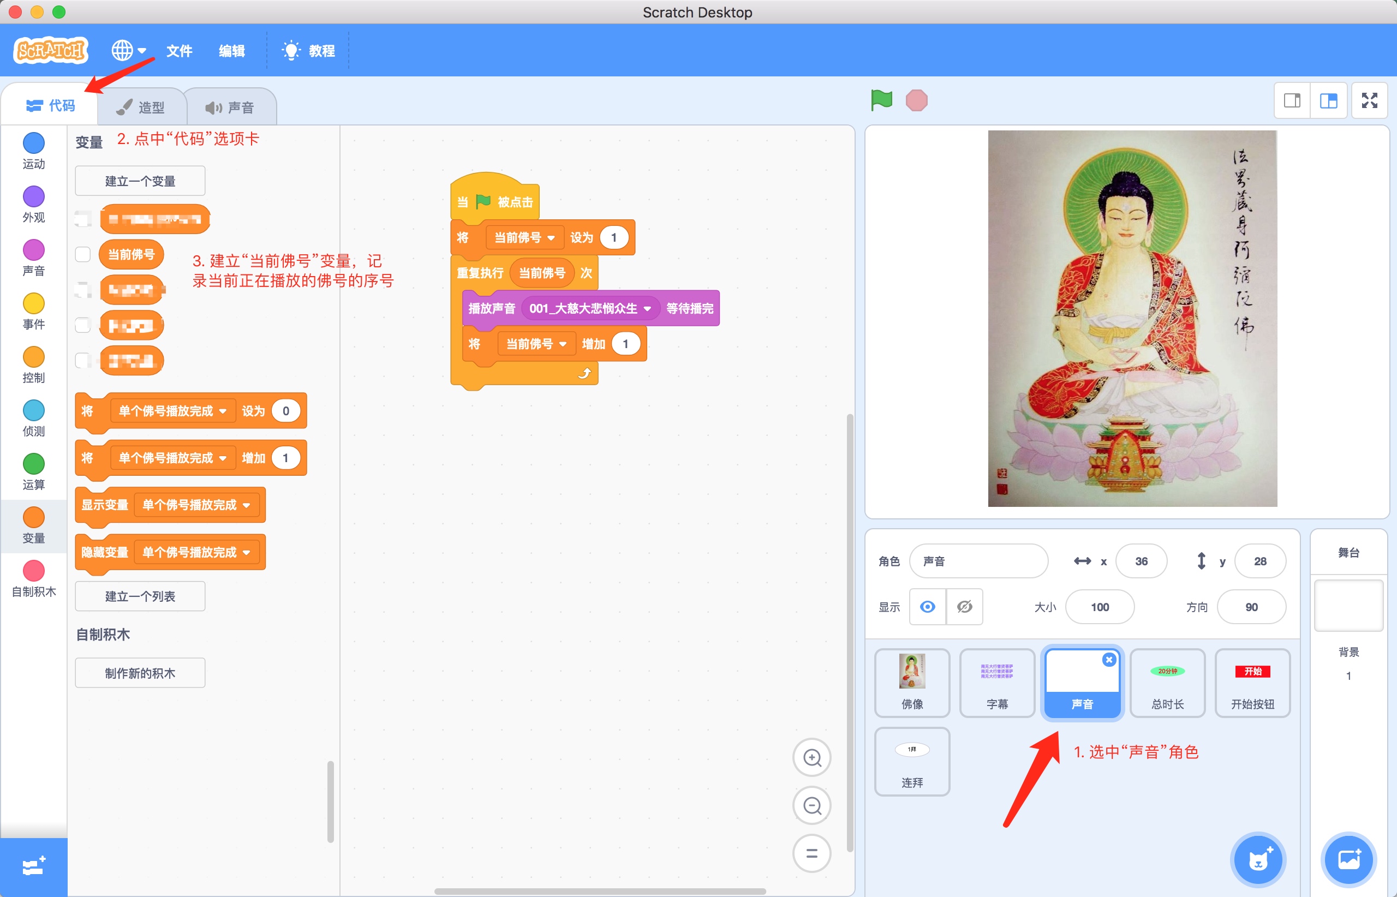Zoom out the code workspace
The image size is (1397, 897).
(x=811, y=805)
